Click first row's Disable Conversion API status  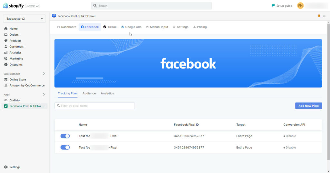click(290, 136)
